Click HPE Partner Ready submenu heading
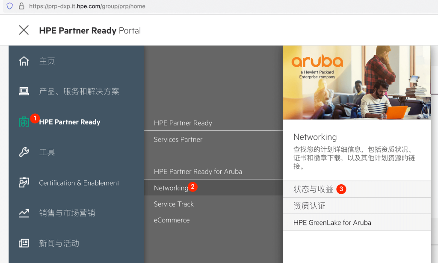Viewport: 438px width, 263px height. pyautogui.click(x=183, y=123)
